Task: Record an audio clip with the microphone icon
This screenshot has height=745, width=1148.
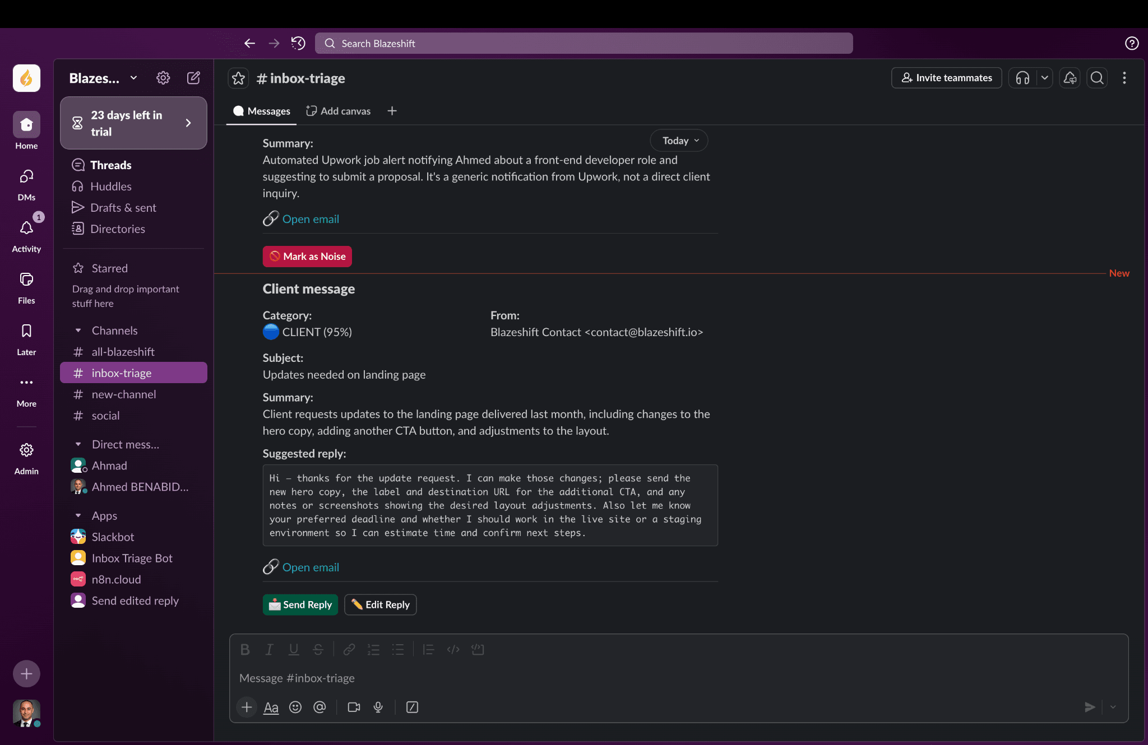Action: click(x=378, y=707)
